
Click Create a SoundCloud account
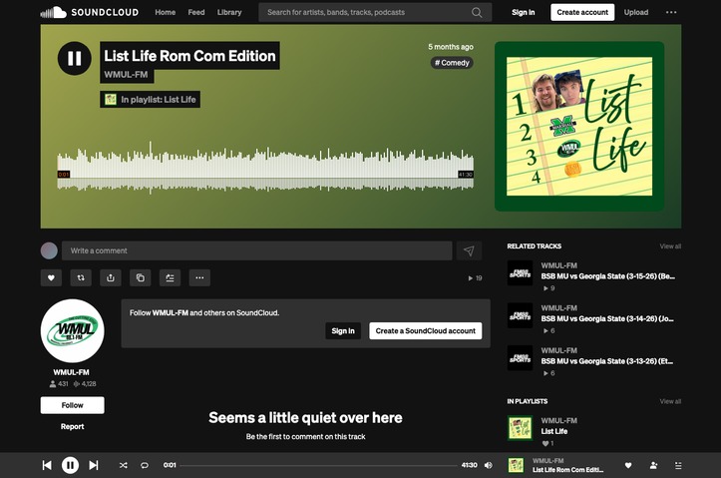point(426,330)
